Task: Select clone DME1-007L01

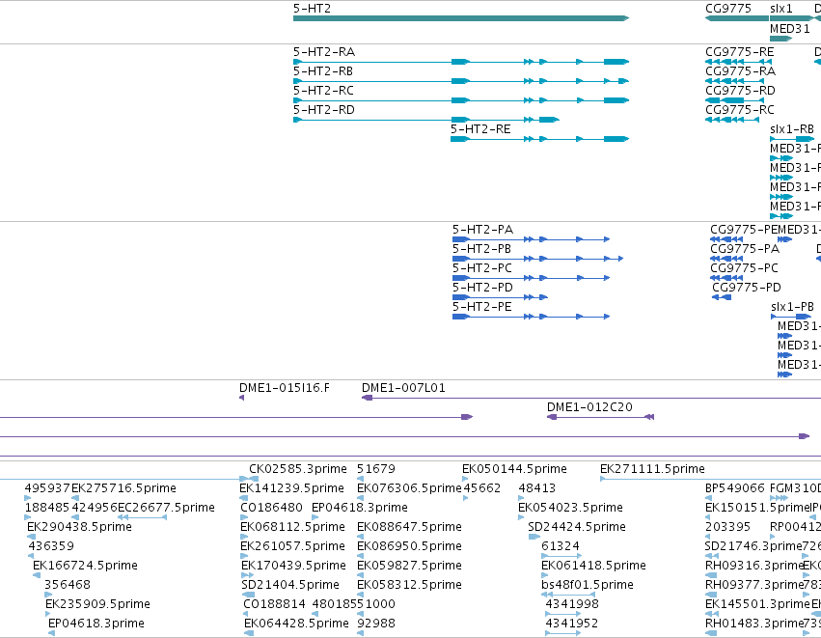Action: click(403, 388)
